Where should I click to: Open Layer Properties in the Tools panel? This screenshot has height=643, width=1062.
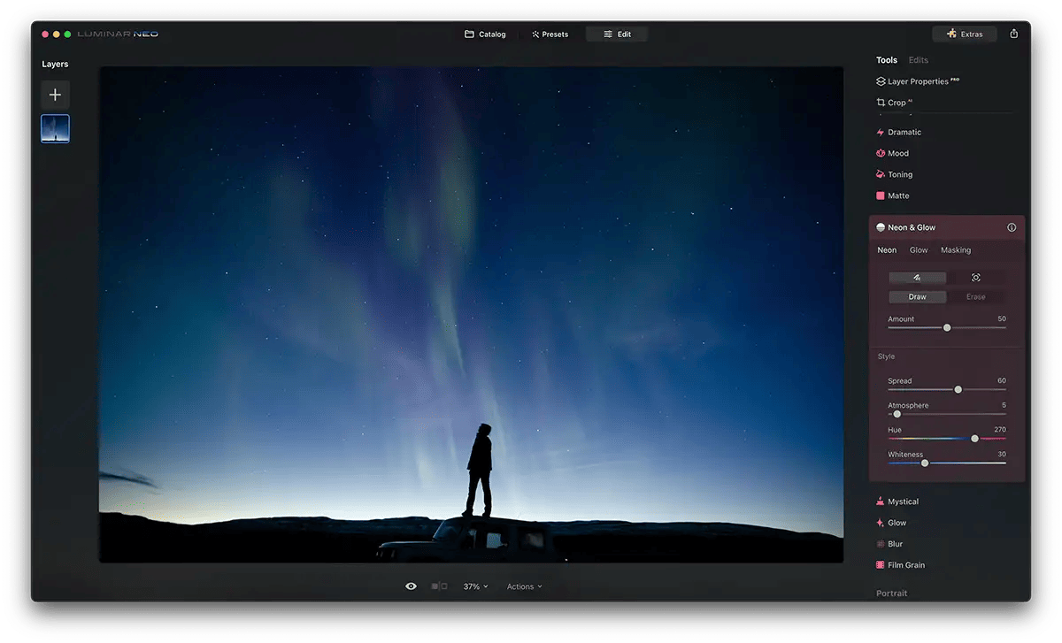point(918,80)
